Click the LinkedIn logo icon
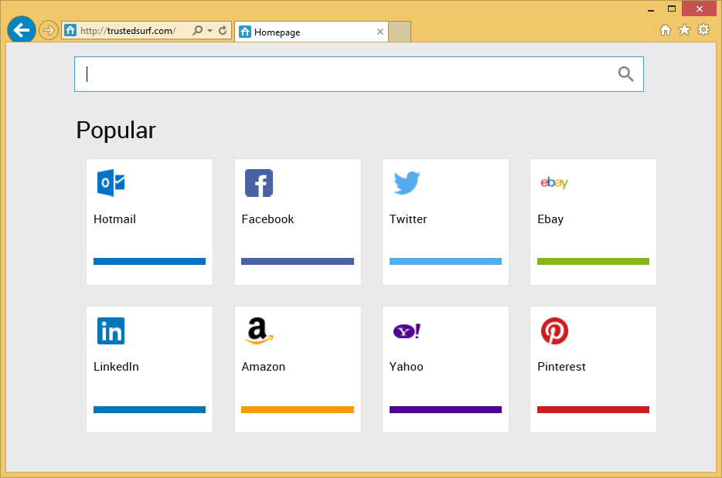 111,331
